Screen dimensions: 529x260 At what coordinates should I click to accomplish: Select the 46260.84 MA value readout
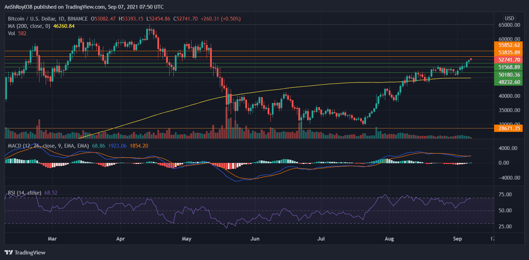pos(64,26)
